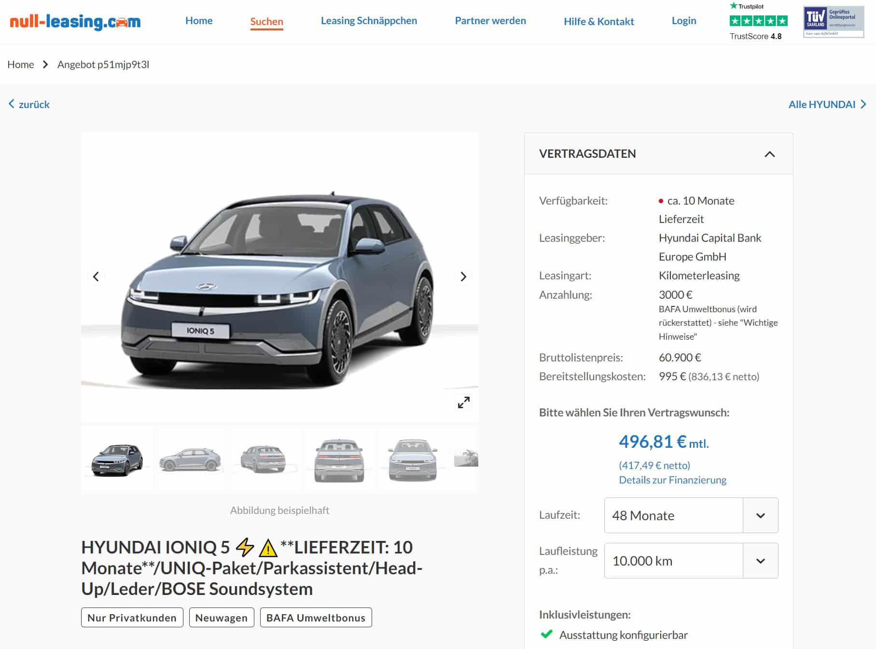Open the TÜV Saarland certificate badge
The height and width of the screenshot is (649, 876).
tap(834, 22)
